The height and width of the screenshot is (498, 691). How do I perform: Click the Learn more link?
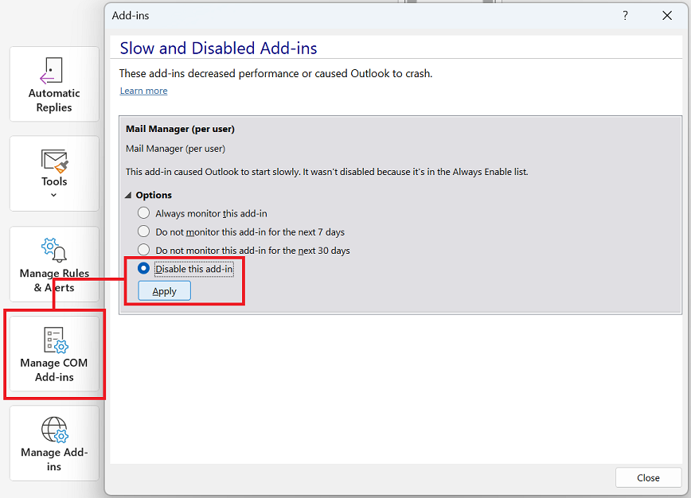point(143,91)
